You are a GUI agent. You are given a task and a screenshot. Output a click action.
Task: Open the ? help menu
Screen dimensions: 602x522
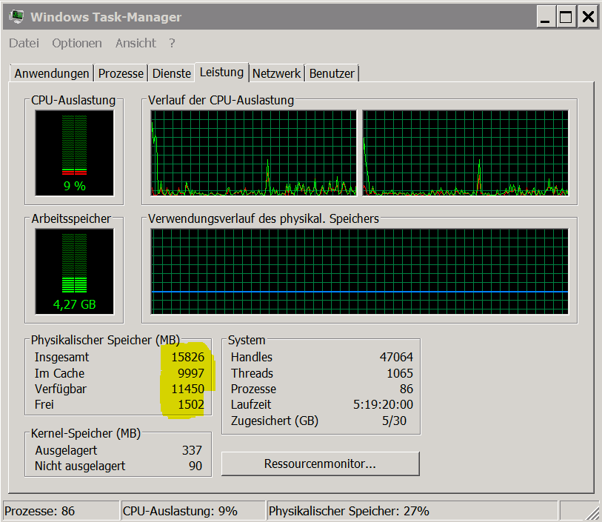pyautogui.click(x=172, y=43)
